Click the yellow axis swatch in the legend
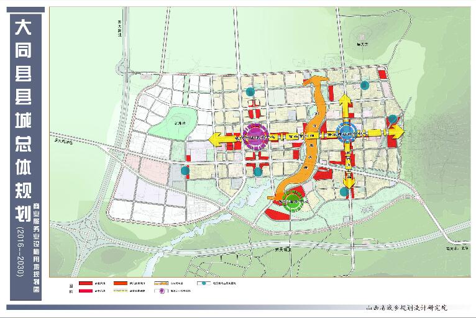476x318 pixels. point(162,283)
